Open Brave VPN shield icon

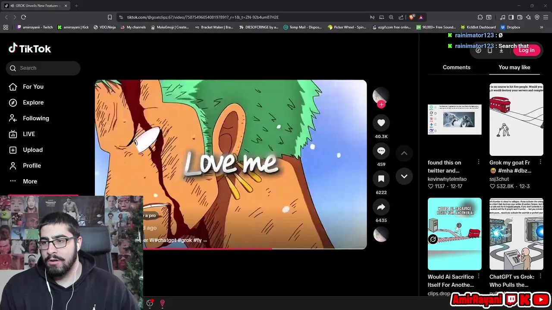point(537,17)
